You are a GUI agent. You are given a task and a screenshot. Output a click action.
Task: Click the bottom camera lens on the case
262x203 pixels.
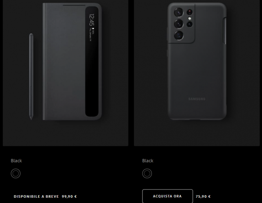coord(178,35)
